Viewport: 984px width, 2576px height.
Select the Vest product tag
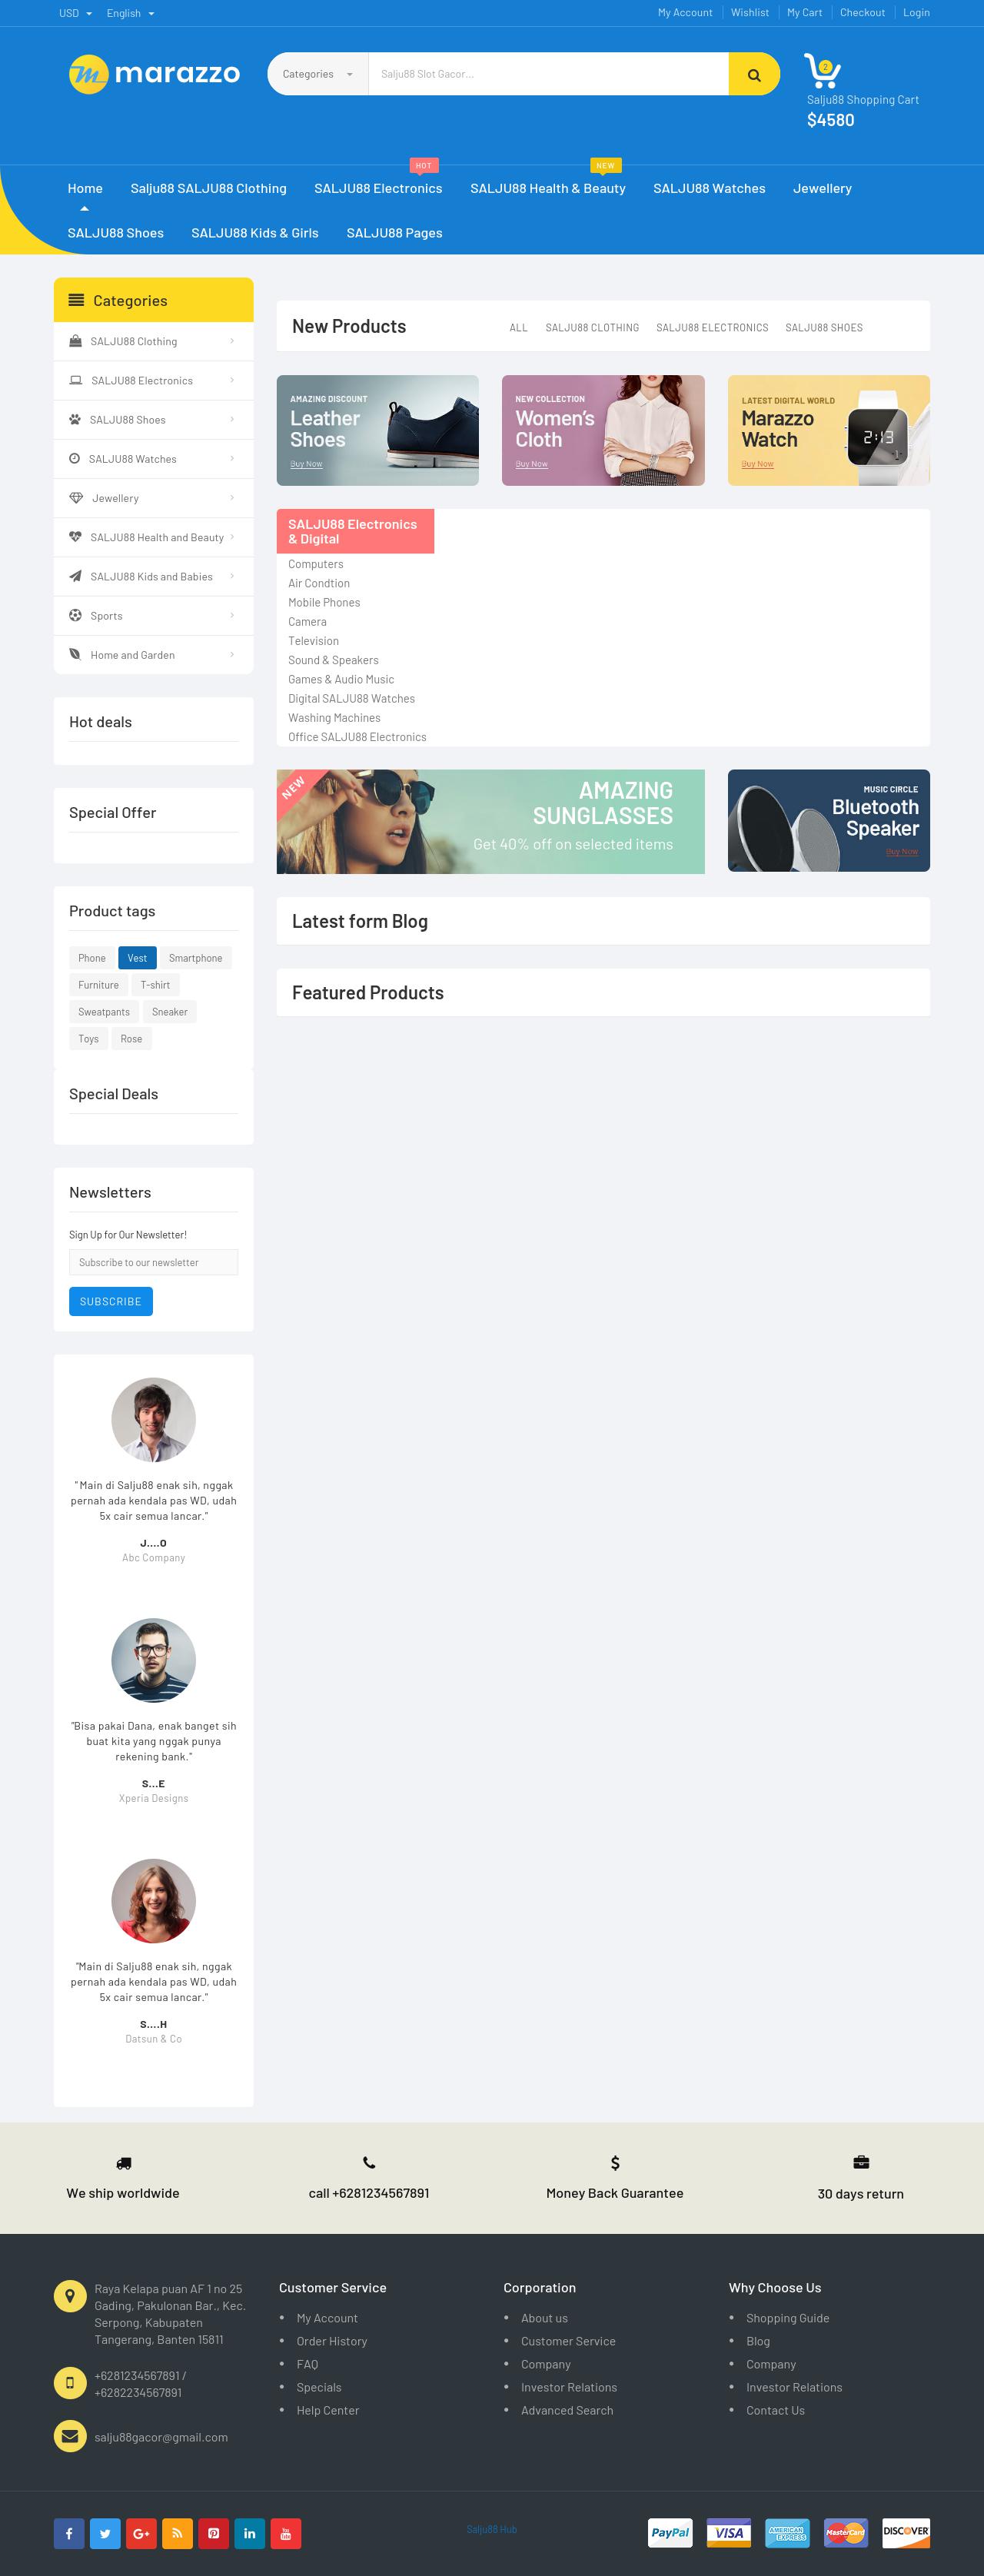click(x=137, y=958)
